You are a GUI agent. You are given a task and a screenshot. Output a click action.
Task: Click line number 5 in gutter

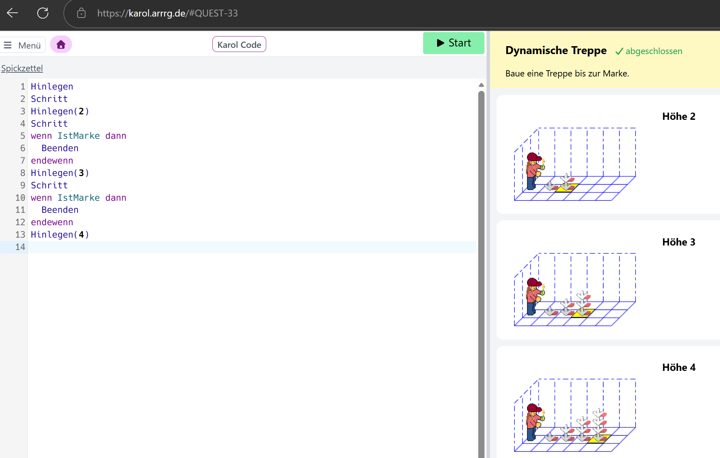point(23,136)
